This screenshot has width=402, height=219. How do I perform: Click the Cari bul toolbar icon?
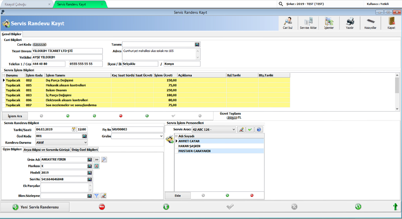point(288,22)
